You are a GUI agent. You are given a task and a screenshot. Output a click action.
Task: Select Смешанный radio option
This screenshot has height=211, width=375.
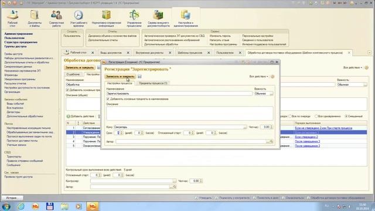346,116
